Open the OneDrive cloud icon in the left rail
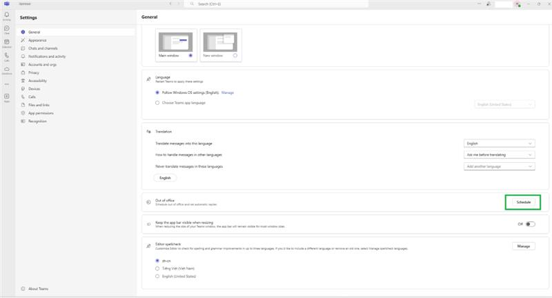The image size is (552, 298). click(x=7, y=69)
